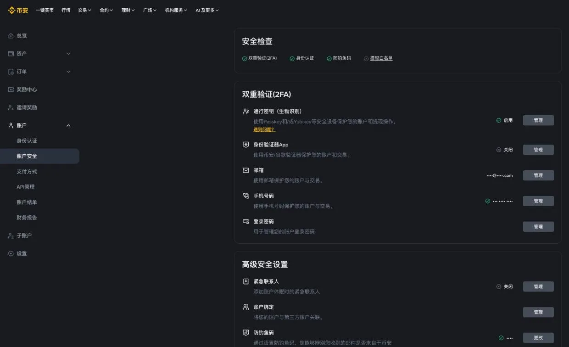Open 行情 in the top navigation

[x=66, y=10]
